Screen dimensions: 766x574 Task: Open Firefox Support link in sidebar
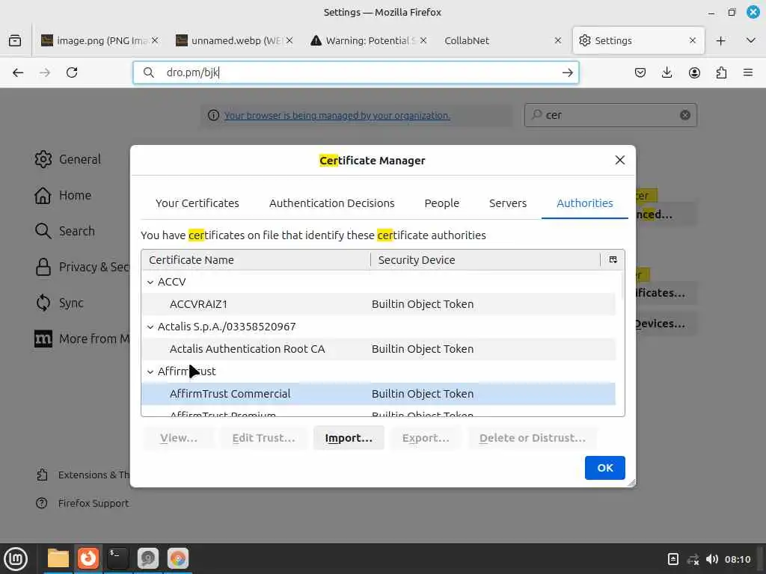click(x=82, y=503)
